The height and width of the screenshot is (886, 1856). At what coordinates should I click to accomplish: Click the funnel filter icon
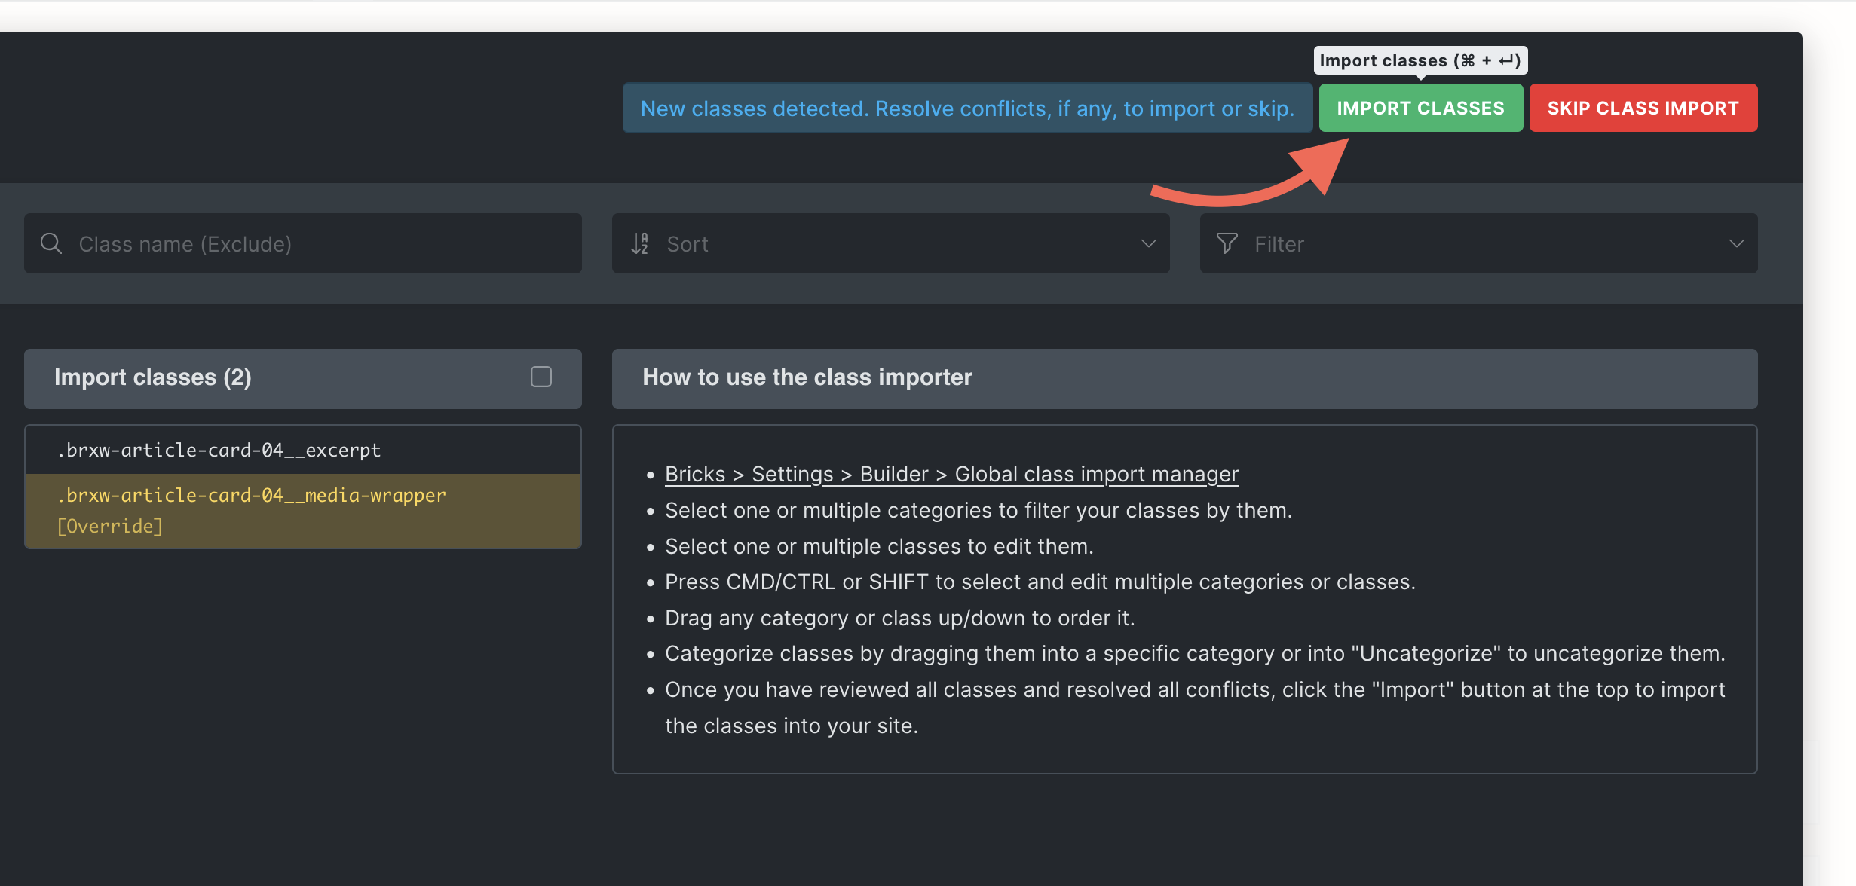tap(1227, 243)
